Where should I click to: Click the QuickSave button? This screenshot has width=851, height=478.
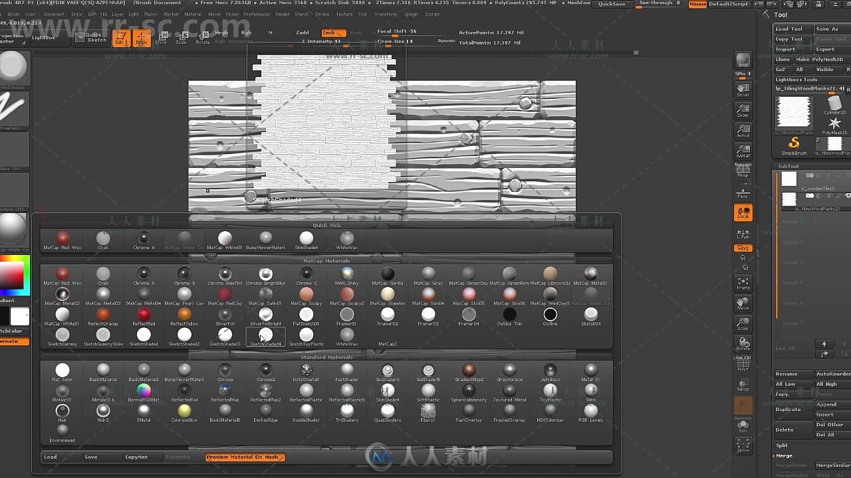click(x=611, y=4)
